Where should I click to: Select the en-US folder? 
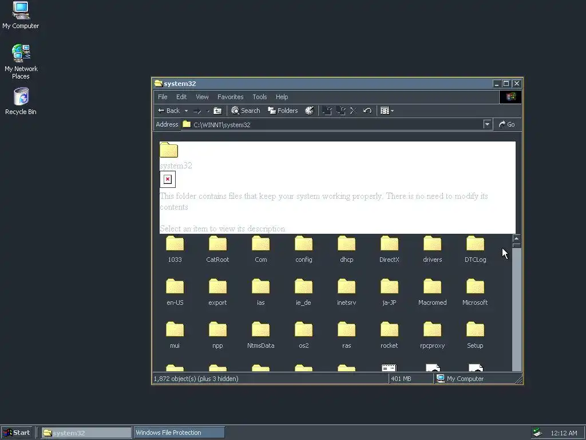(x=175, y=292)
